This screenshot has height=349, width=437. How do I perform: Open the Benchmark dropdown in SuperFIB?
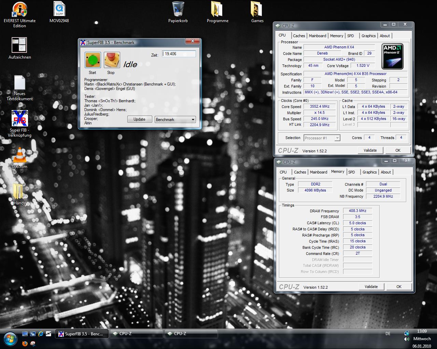[x=175, y=119]
